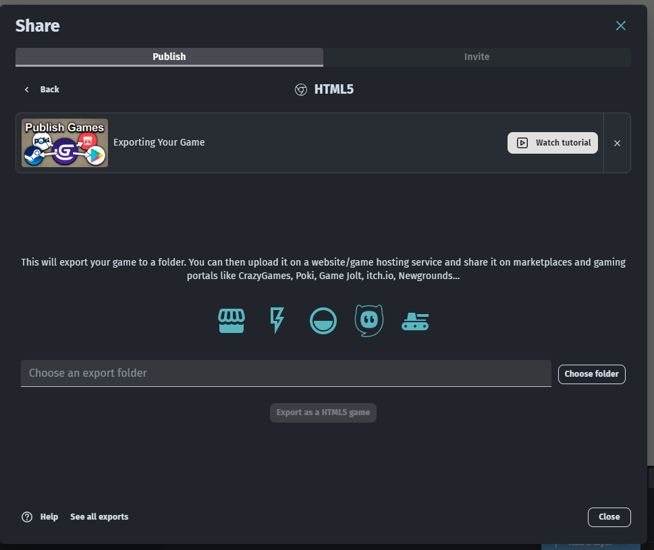
Task: Open the Invite tab
Action: tap(476, 57)
